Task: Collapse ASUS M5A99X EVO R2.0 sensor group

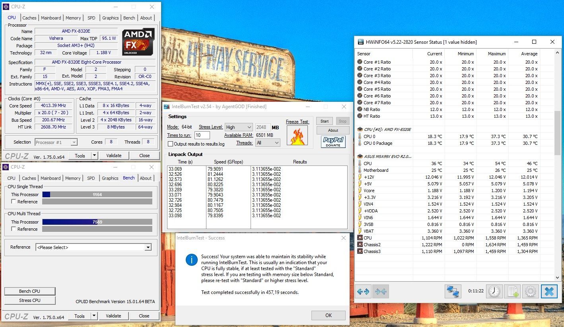Action: [360, 157]
